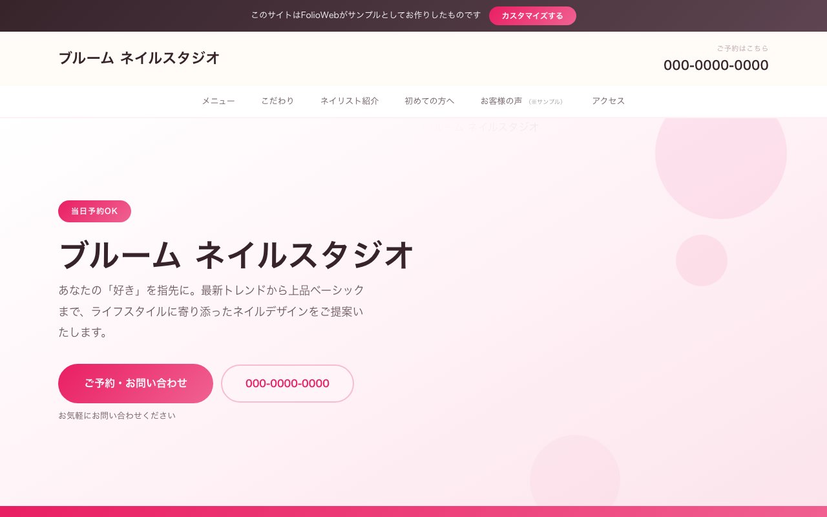Screen dimensions: 827x517
Task: Select ネイリスト紹介 in the navigation bar
Action: click(x=350, y=101)
